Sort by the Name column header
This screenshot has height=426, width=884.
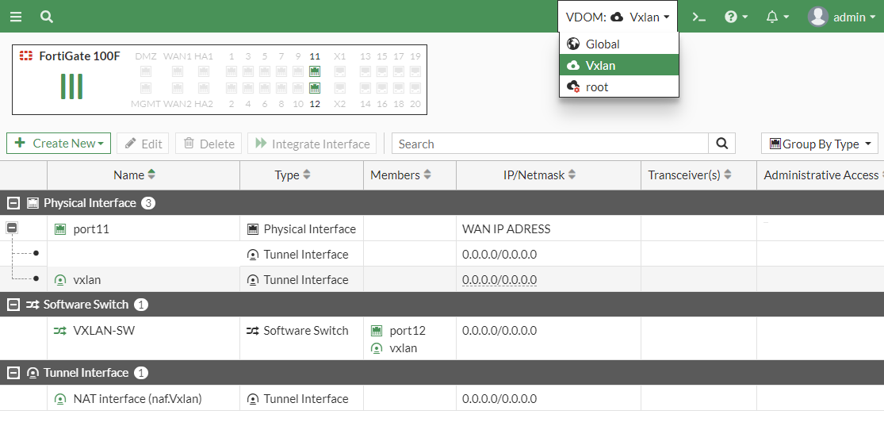pyautogui.click(x=129, y=175)
